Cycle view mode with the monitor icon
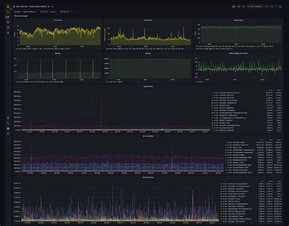 tap(280, 7)
